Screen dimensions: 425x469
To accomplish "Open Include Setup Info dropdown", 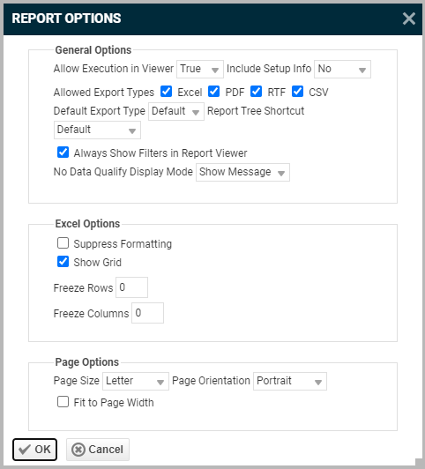I will point(342,69).
